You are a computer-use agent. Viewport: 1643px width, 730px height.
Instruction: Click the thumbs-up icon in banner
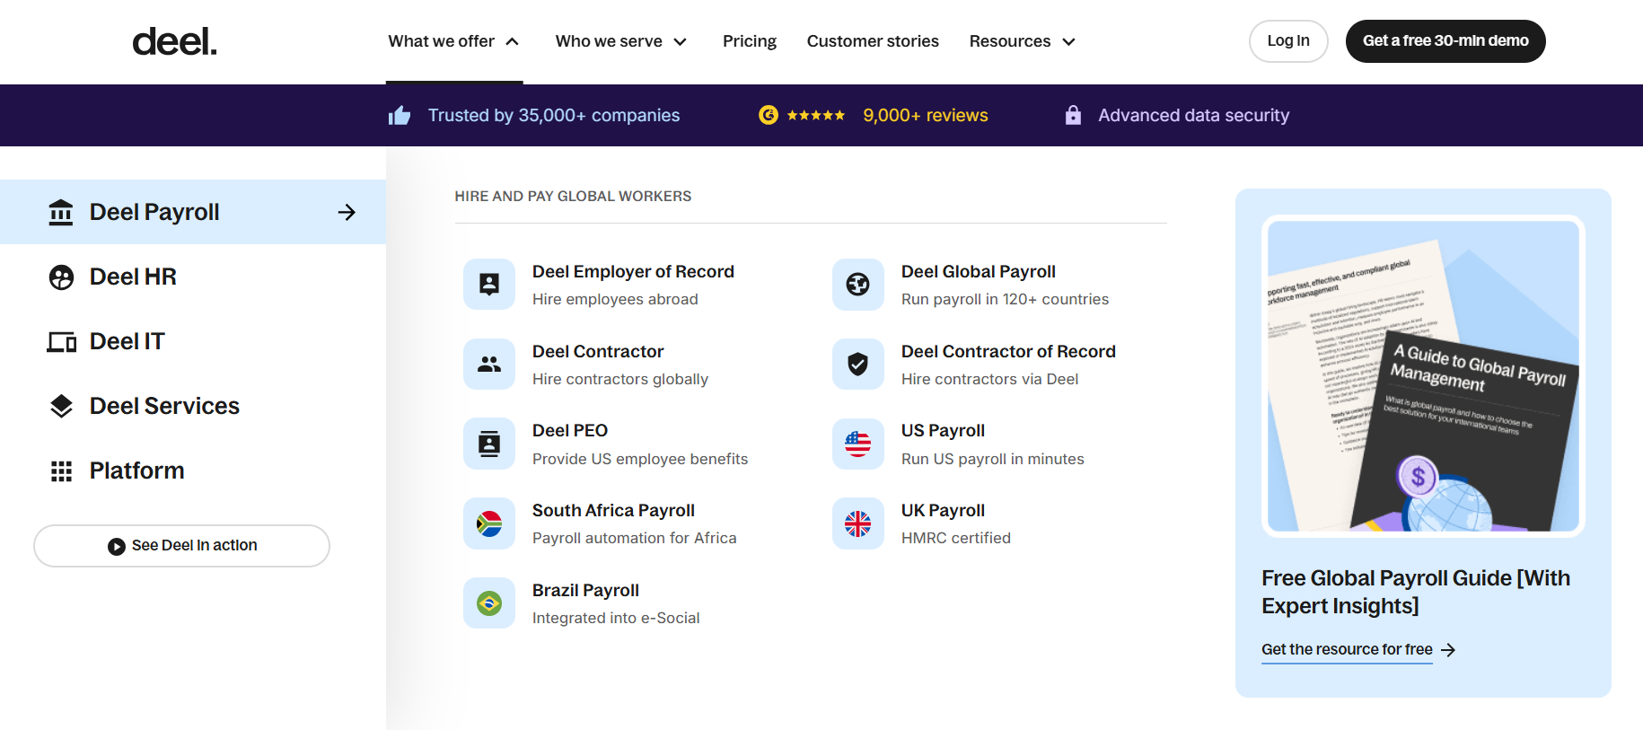click(x=400, y=115)
